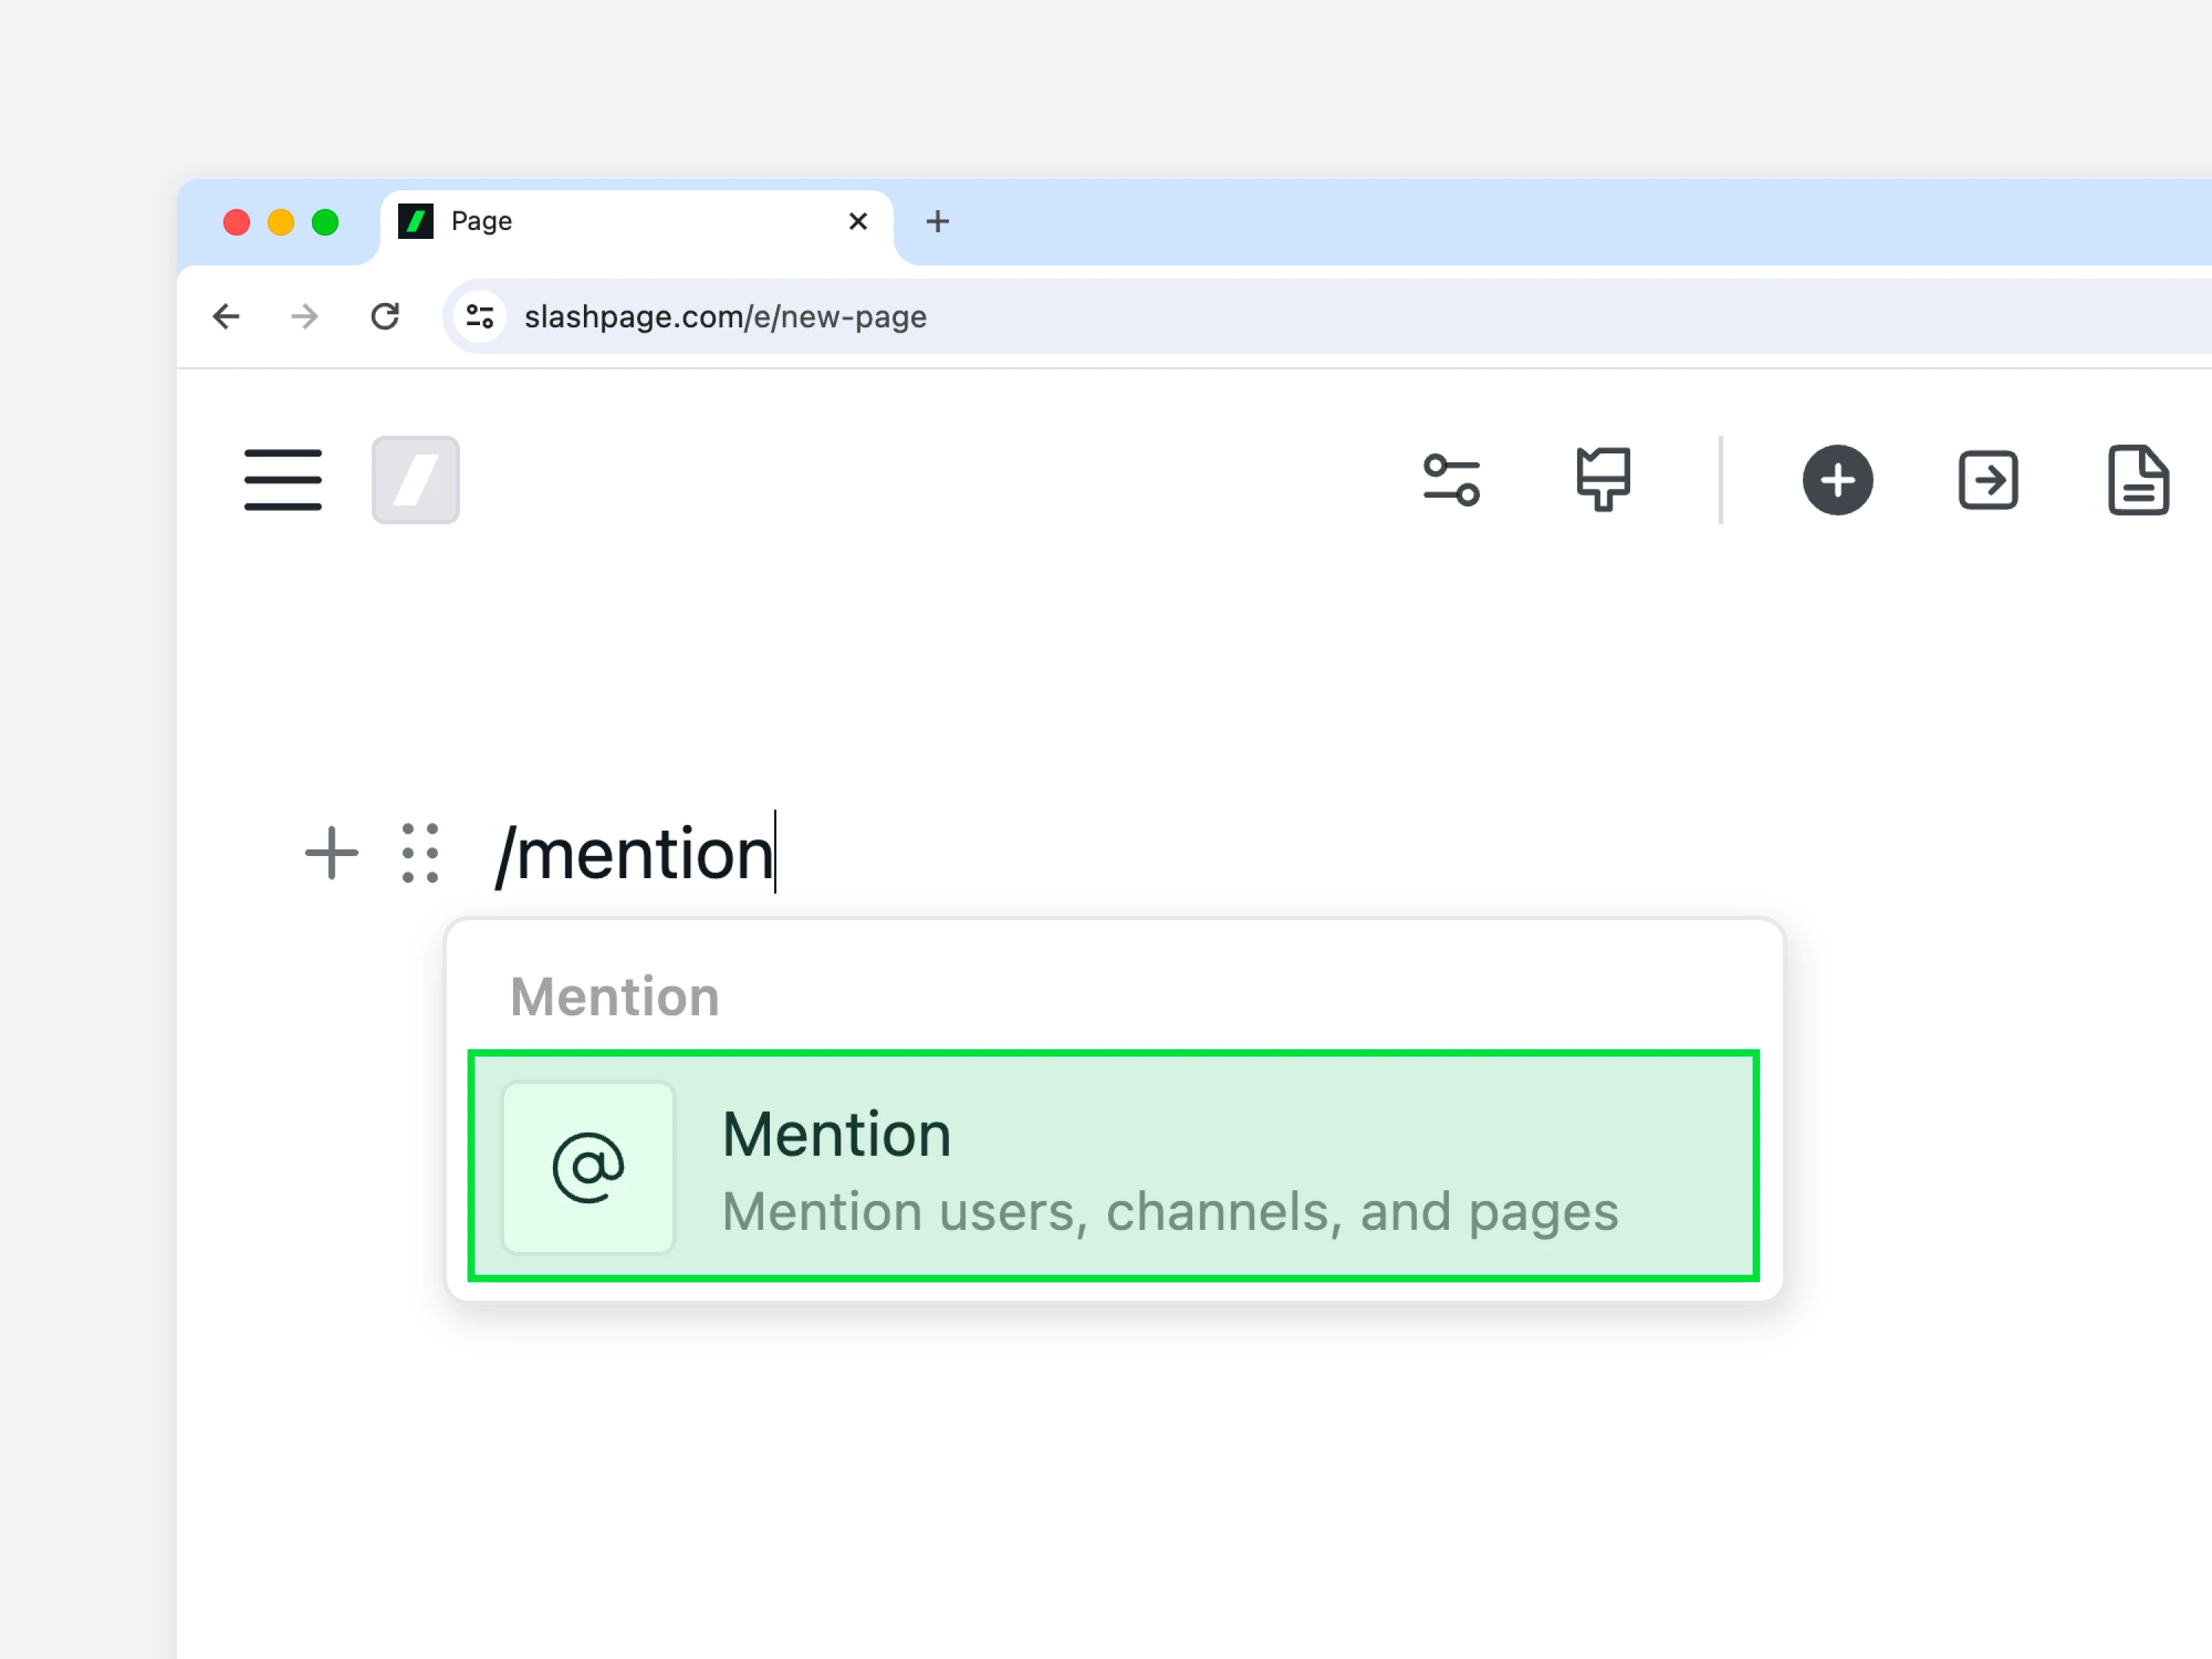
Task: Click the Slashpage logo thumbnail
Action: (416, 480)
